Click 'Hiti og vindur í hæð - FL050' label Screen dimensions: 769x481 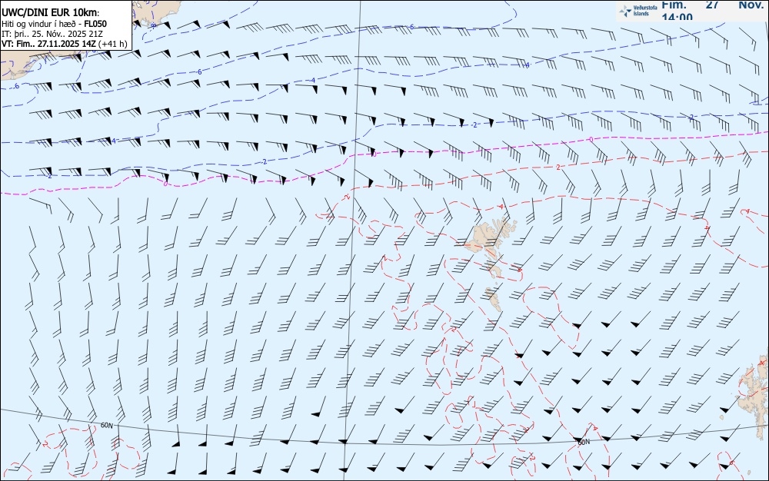pos(54,24)
